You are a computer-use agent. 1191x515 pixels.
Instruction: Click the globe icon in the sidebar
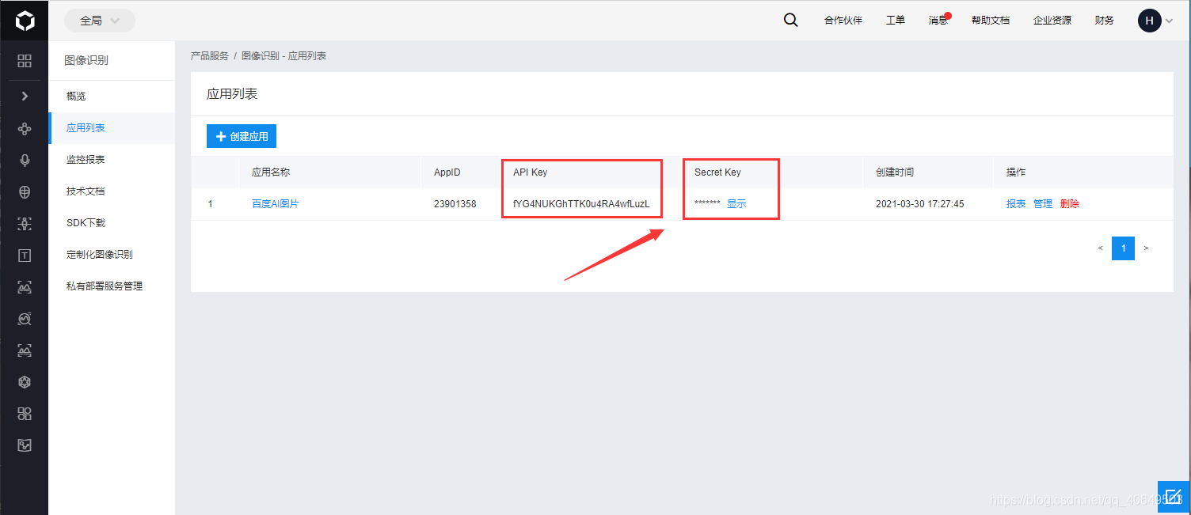(x=25, y=191)
